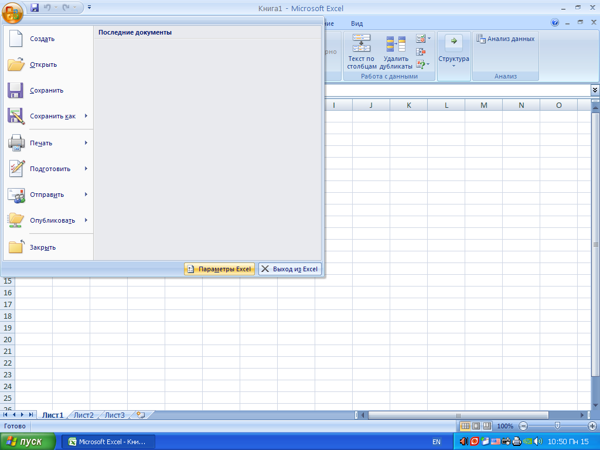
Task: Choose Открыть from the Office menu
Action: [48, 64]
